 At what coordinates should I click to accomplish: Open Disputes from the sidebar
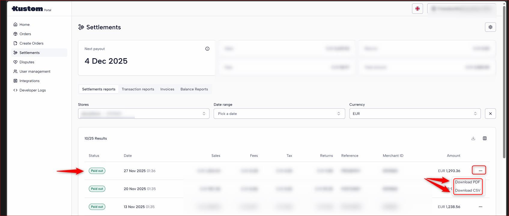tap(27, 62)
